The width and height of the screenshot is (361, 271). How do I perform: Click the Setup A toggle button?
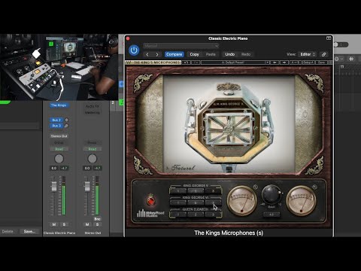click(308, 62)
